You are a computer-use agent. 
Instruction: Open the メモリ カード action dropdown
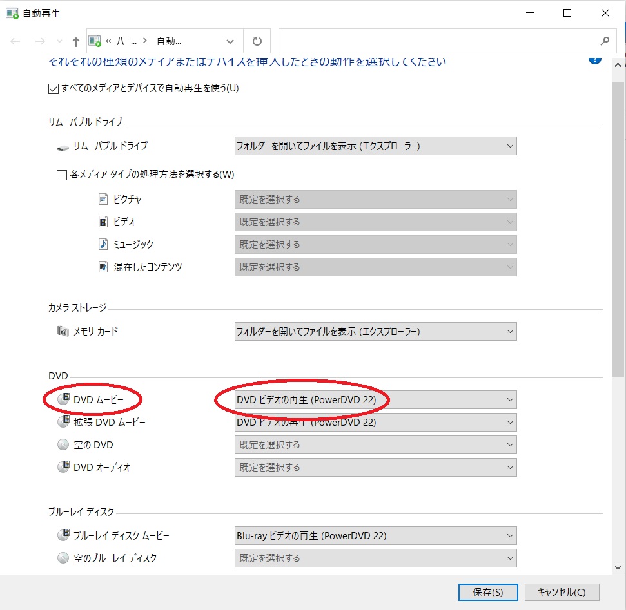tap(375, 332)
